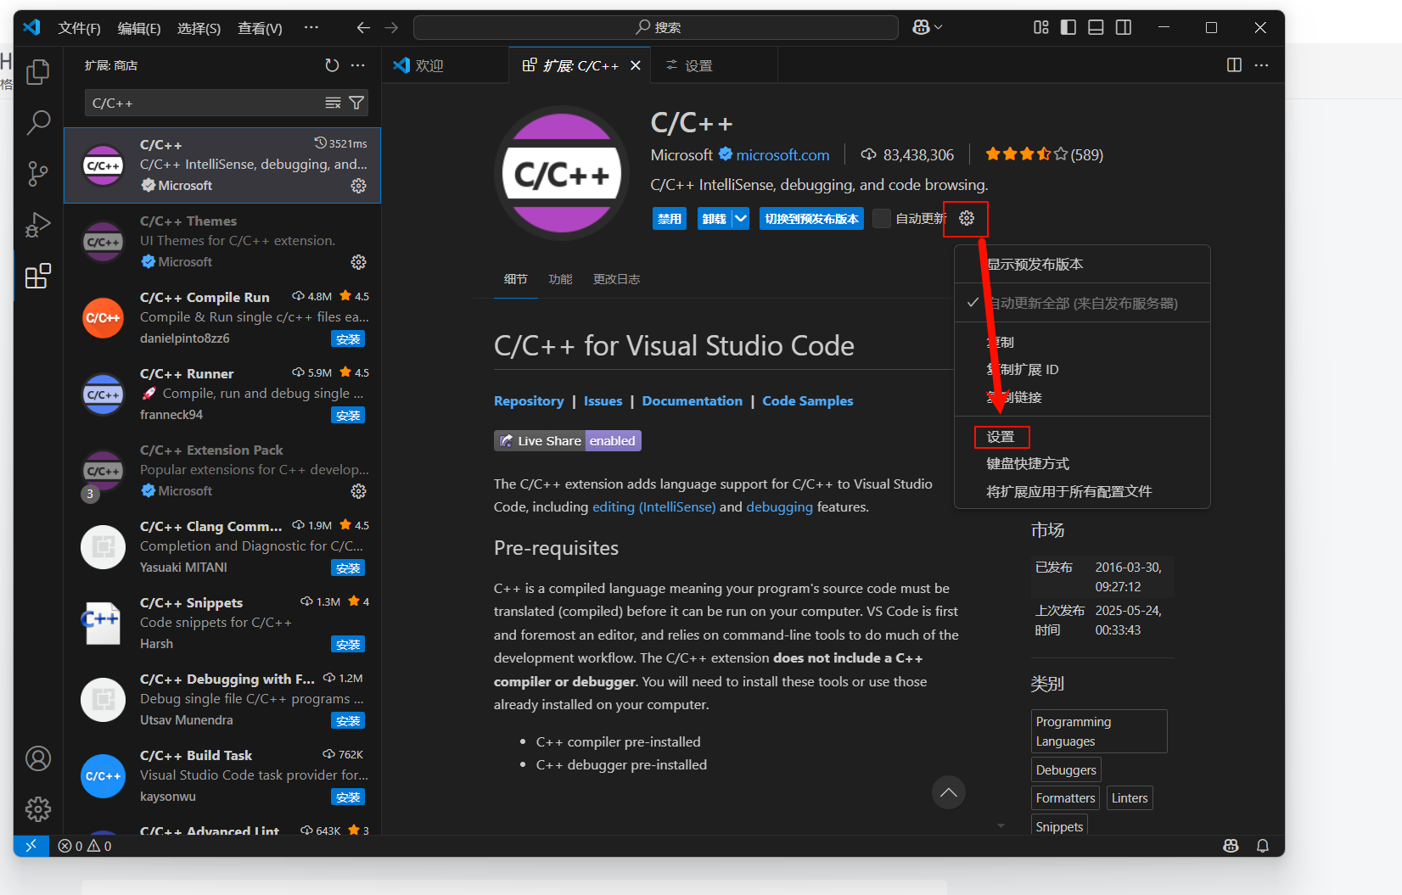Image resolution: width=1402 pixels, height=895 pixels.
Task: Click the top search input field
Action: coord(655,26)
